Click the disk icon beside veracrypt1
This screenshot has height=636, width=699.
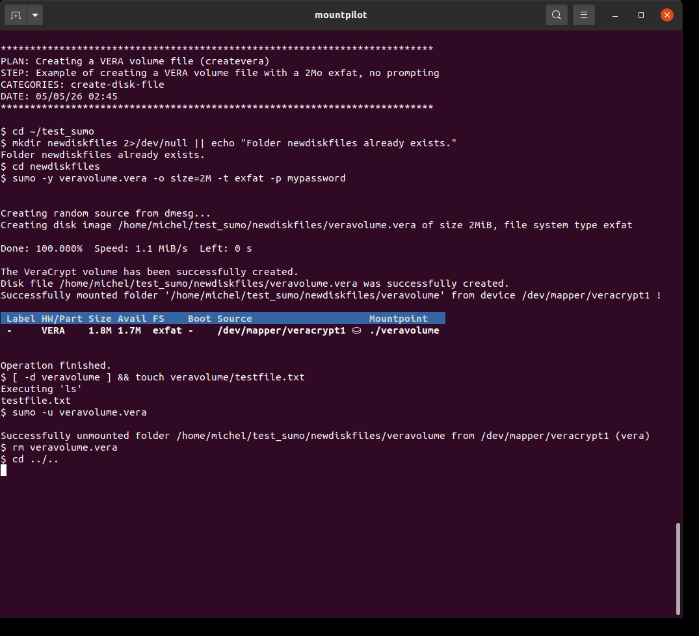[x=356, y=331]
